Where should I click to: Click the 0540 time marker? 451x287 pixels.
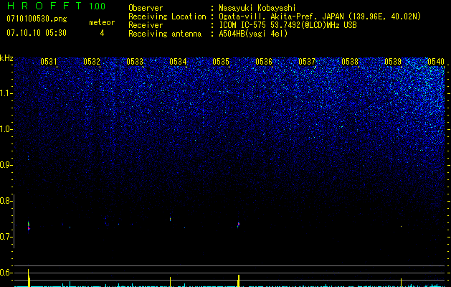coord(436,61)
